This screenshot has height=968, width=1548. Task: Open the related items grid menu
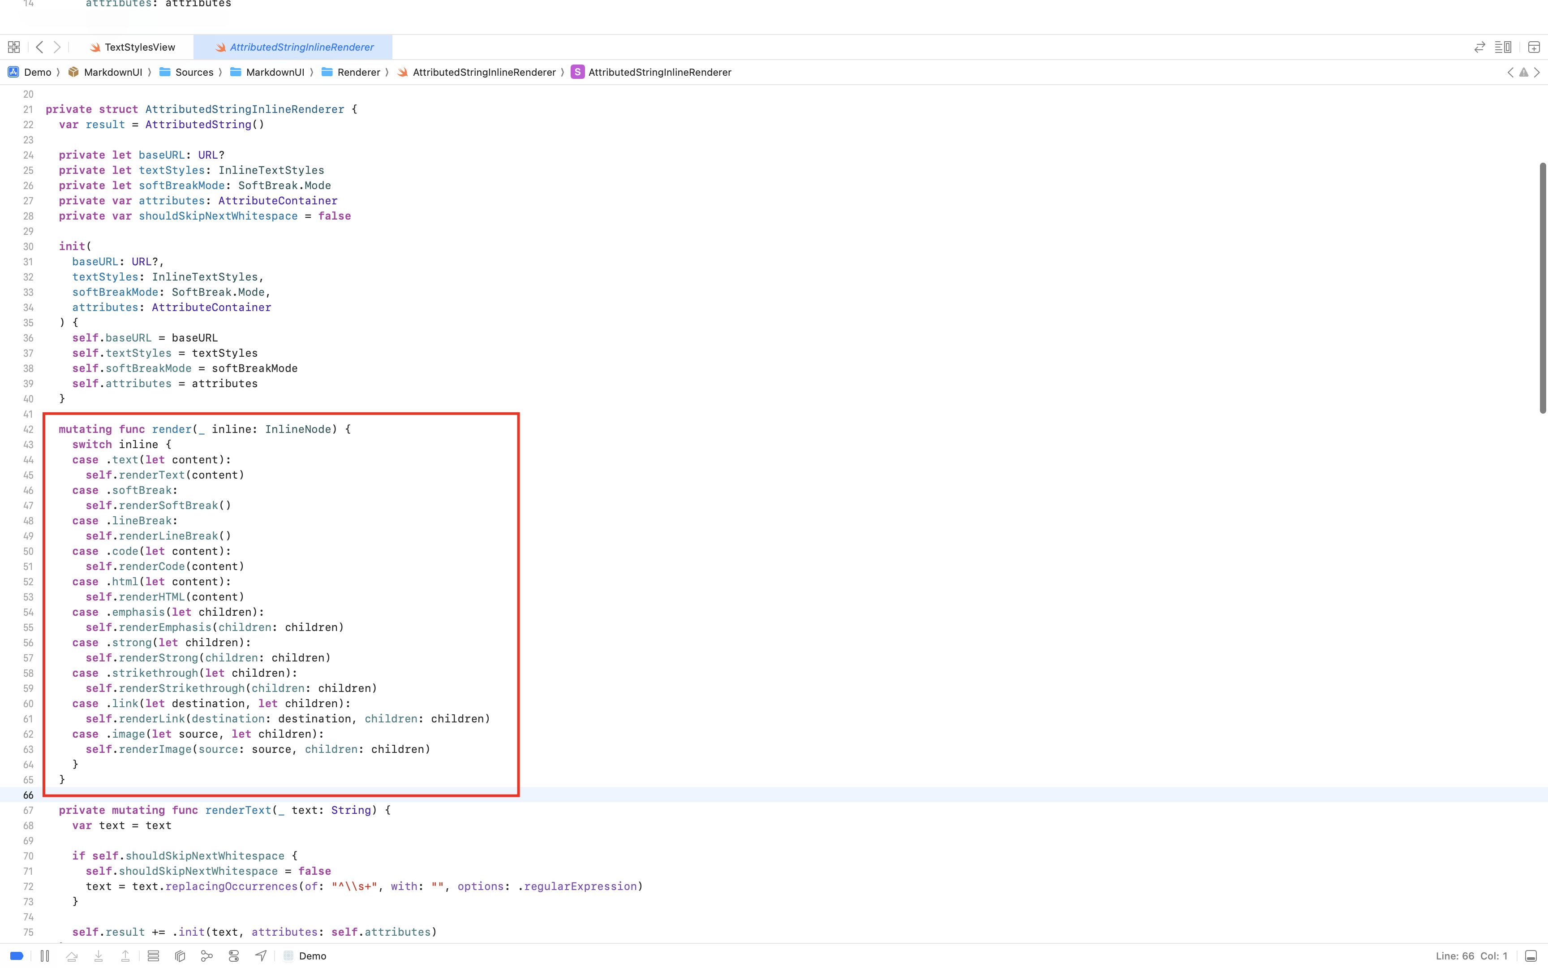coord(13,48)
